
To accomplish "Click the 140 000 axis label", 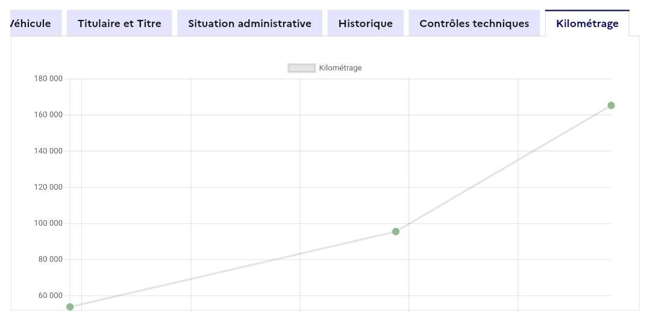I will pyautogui.click(x=48, y=151).
